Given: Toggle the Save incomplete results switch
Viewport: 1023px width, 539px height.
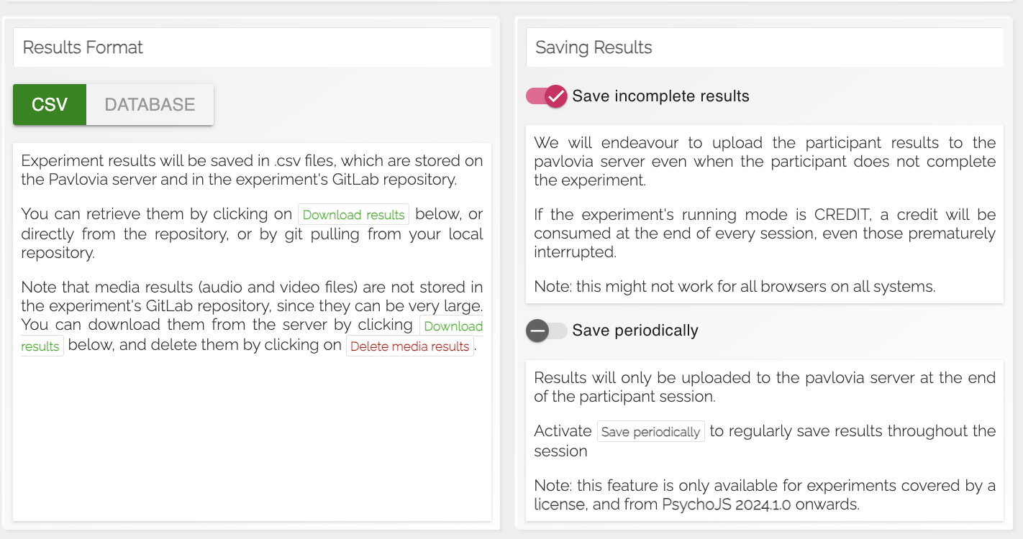Looking at the screenshot, I should (x=547, y=96).
